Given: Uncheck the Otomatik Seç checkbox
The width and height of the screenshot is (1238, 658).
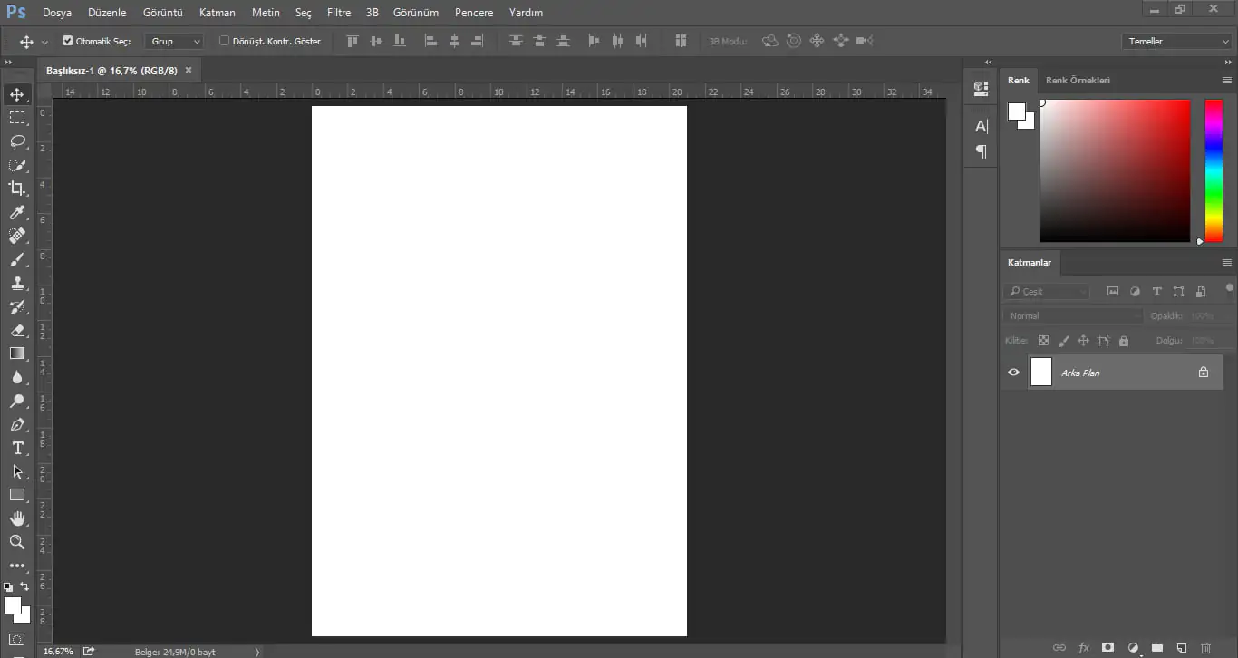Looking at the screenshot, I should (67, 41).
